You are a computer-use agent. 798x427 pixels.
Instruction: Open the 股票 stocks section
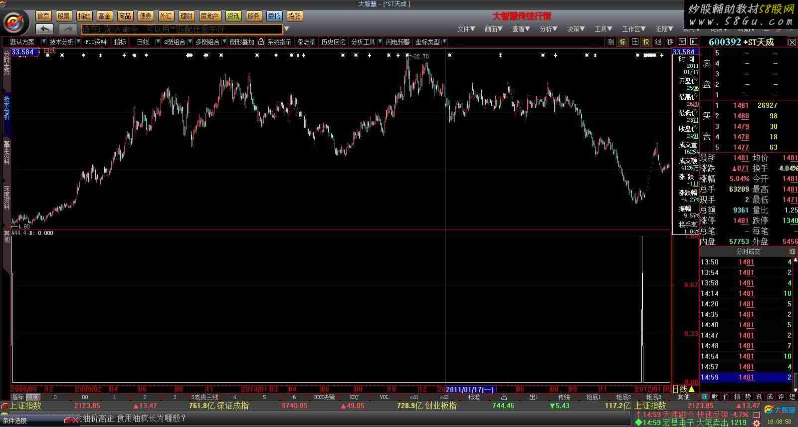point(64,16)
